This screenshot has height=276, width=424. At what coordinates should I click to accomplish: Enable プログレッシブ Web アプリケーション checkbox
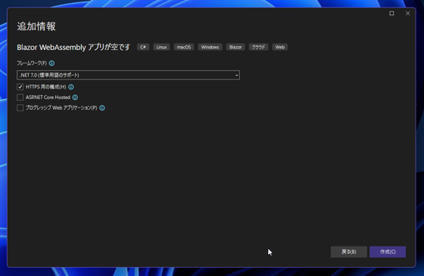20,107
